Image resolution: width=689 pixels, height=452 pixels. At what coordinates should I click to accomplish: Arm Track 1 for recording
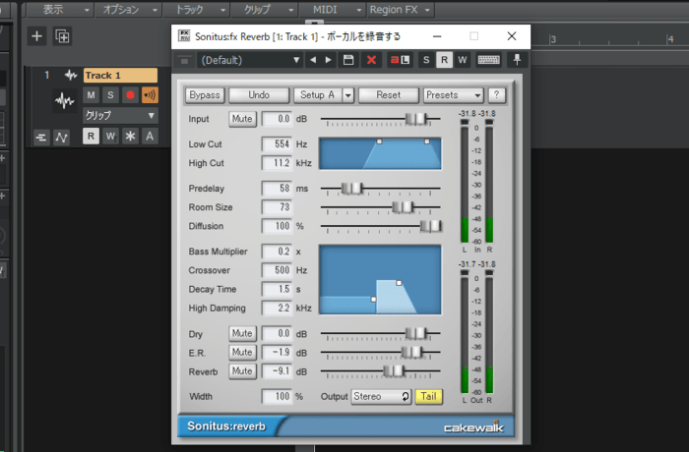click(130, 94)
